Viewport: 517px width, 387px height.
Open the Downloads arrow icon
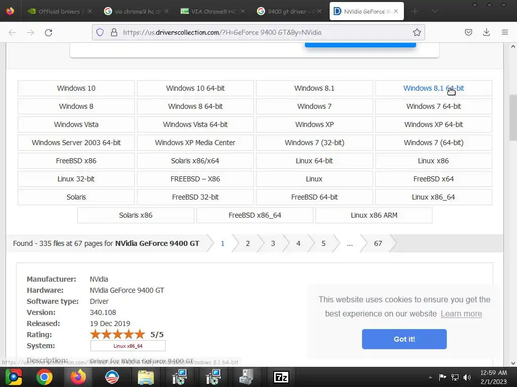coord(486,32)
